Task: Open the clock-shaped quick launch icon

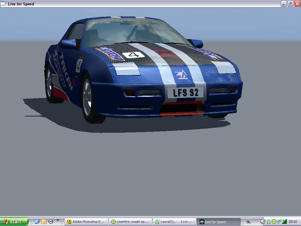Action: click(x=44, y=222)
